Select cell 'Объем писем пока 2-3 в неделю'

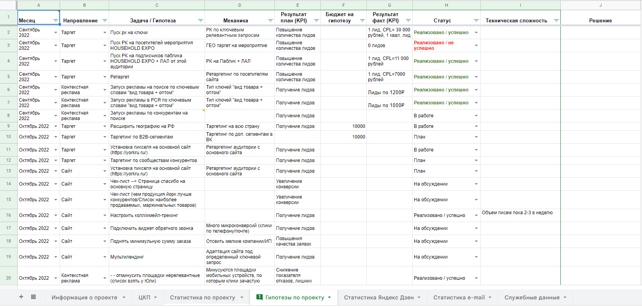click(520, 215)
